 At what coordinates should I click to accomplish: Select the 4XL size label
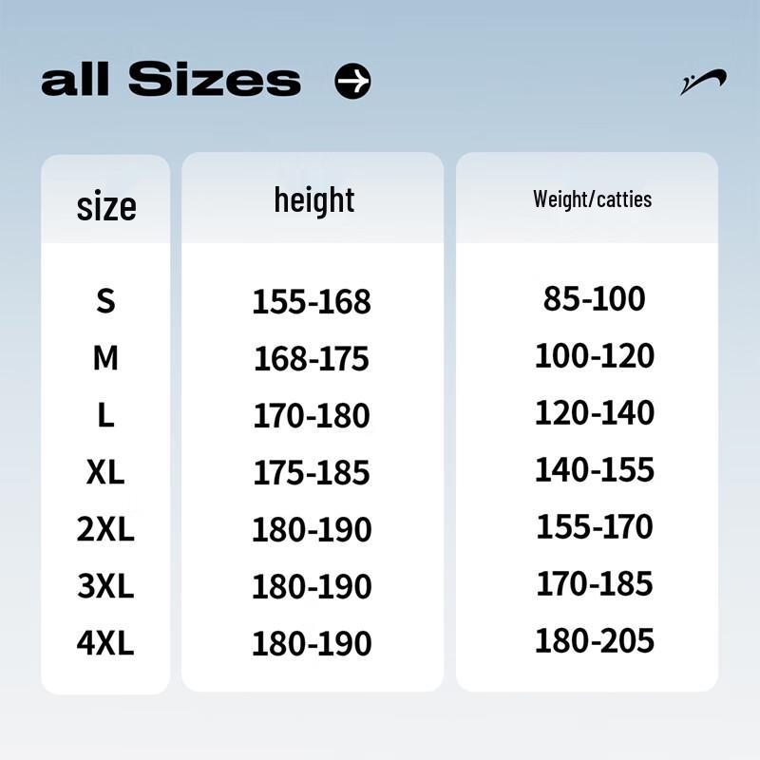105,643
